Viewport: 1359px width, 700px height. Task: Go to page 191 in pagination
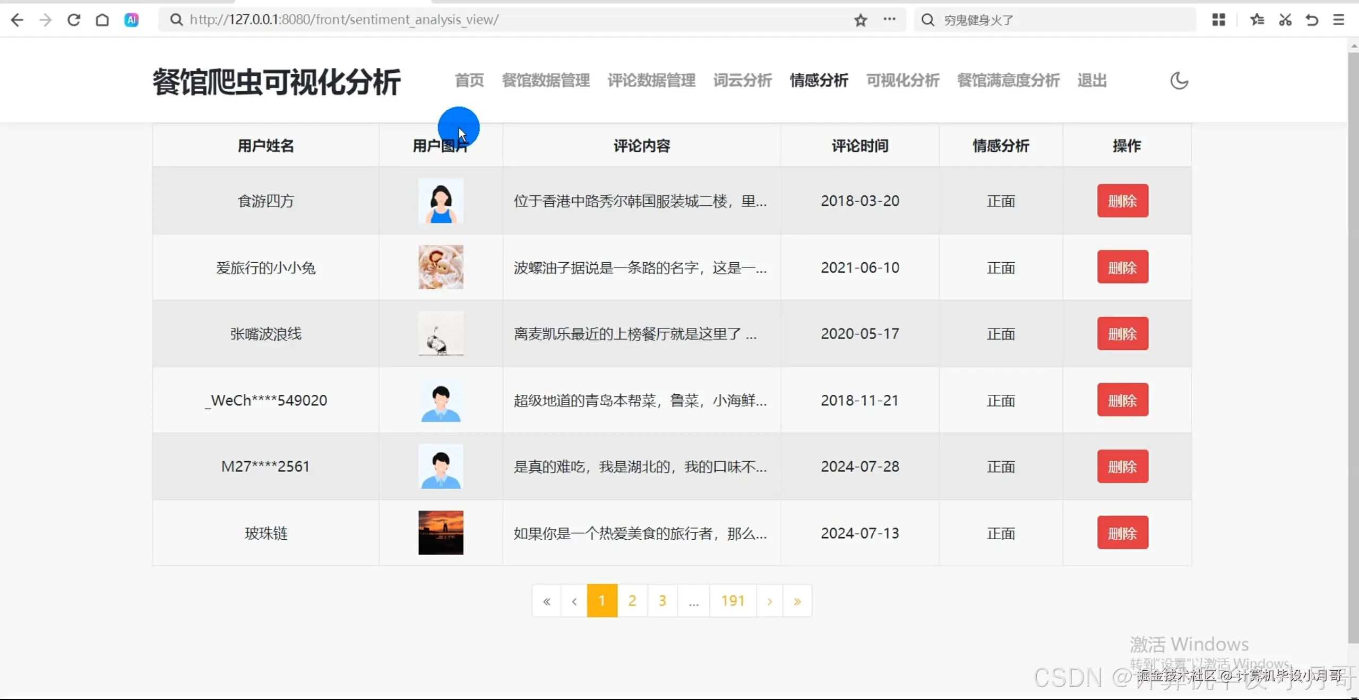732,600
